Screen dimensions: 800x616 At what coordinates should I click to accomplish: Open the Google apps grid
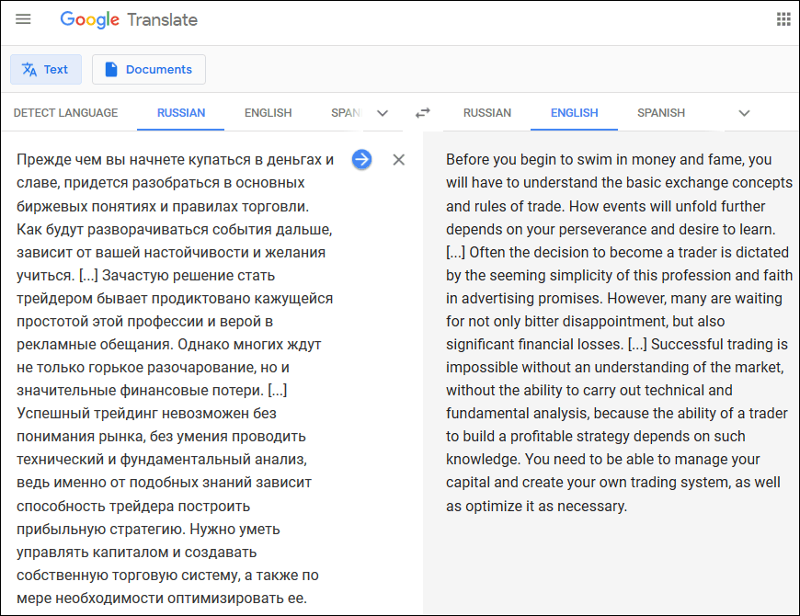pos(783,19)
